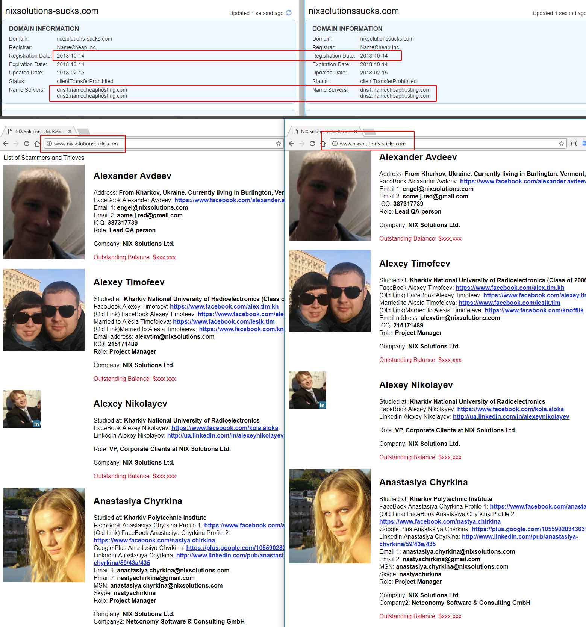586x627 pixels.
Task: Bookmark www.nixsolutionssucks.com with the star
Action: click(x=279, y=144)
